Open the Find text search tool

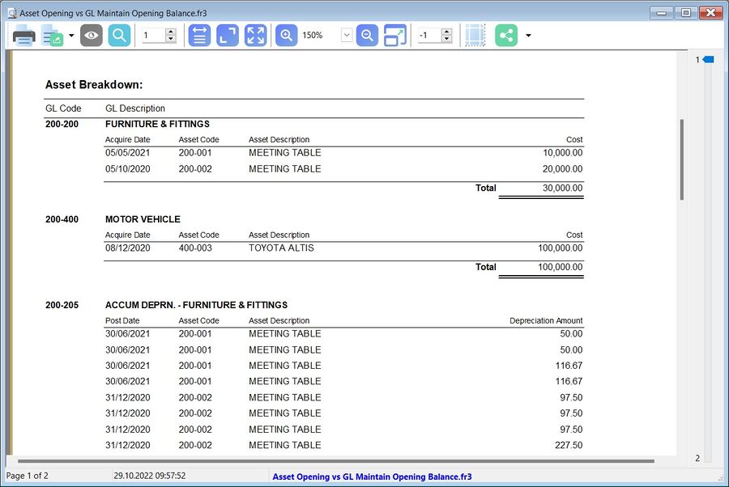click(x=118, y=35)
